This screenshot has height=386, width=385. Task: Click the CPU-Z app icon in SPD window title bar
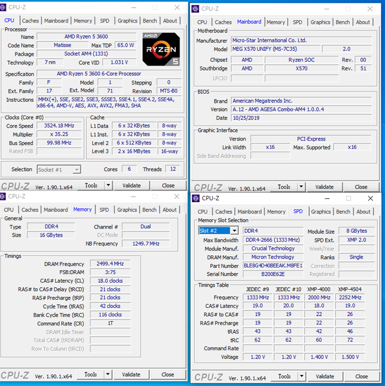[x=196, y=198]
